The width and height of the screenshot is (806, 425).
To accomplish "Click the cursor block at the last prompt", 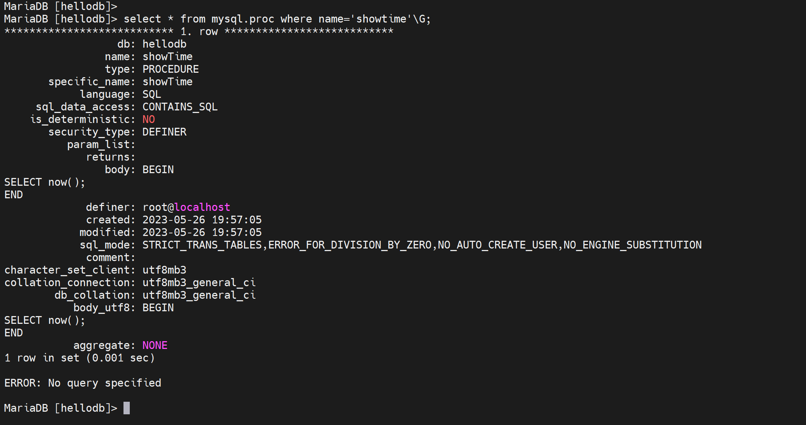I will 126,408.
